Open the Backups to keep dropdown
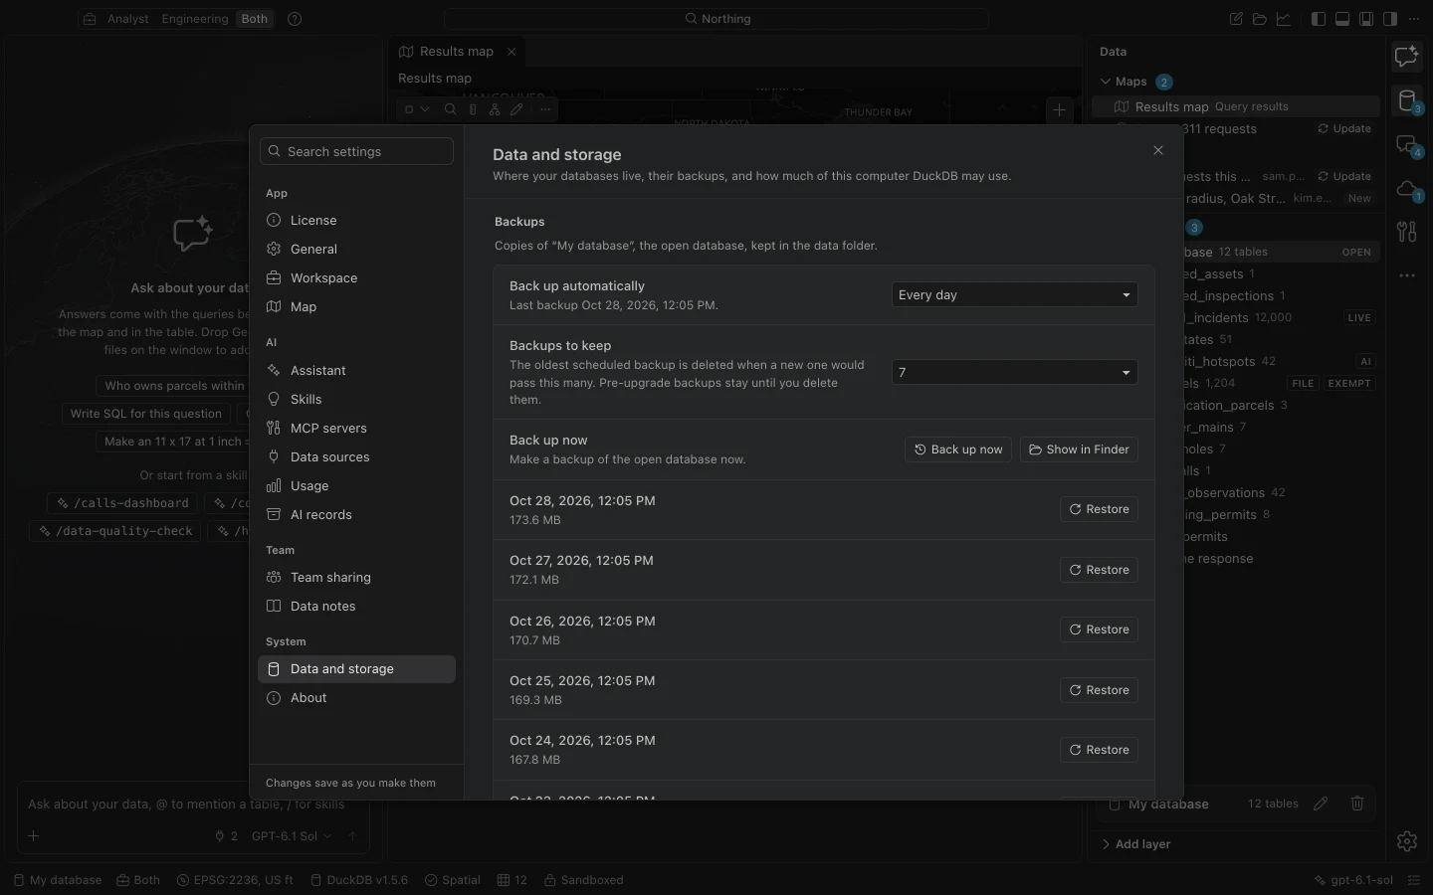The width and height of the screenshot is (1433, 895). [x=1014, y=373]
